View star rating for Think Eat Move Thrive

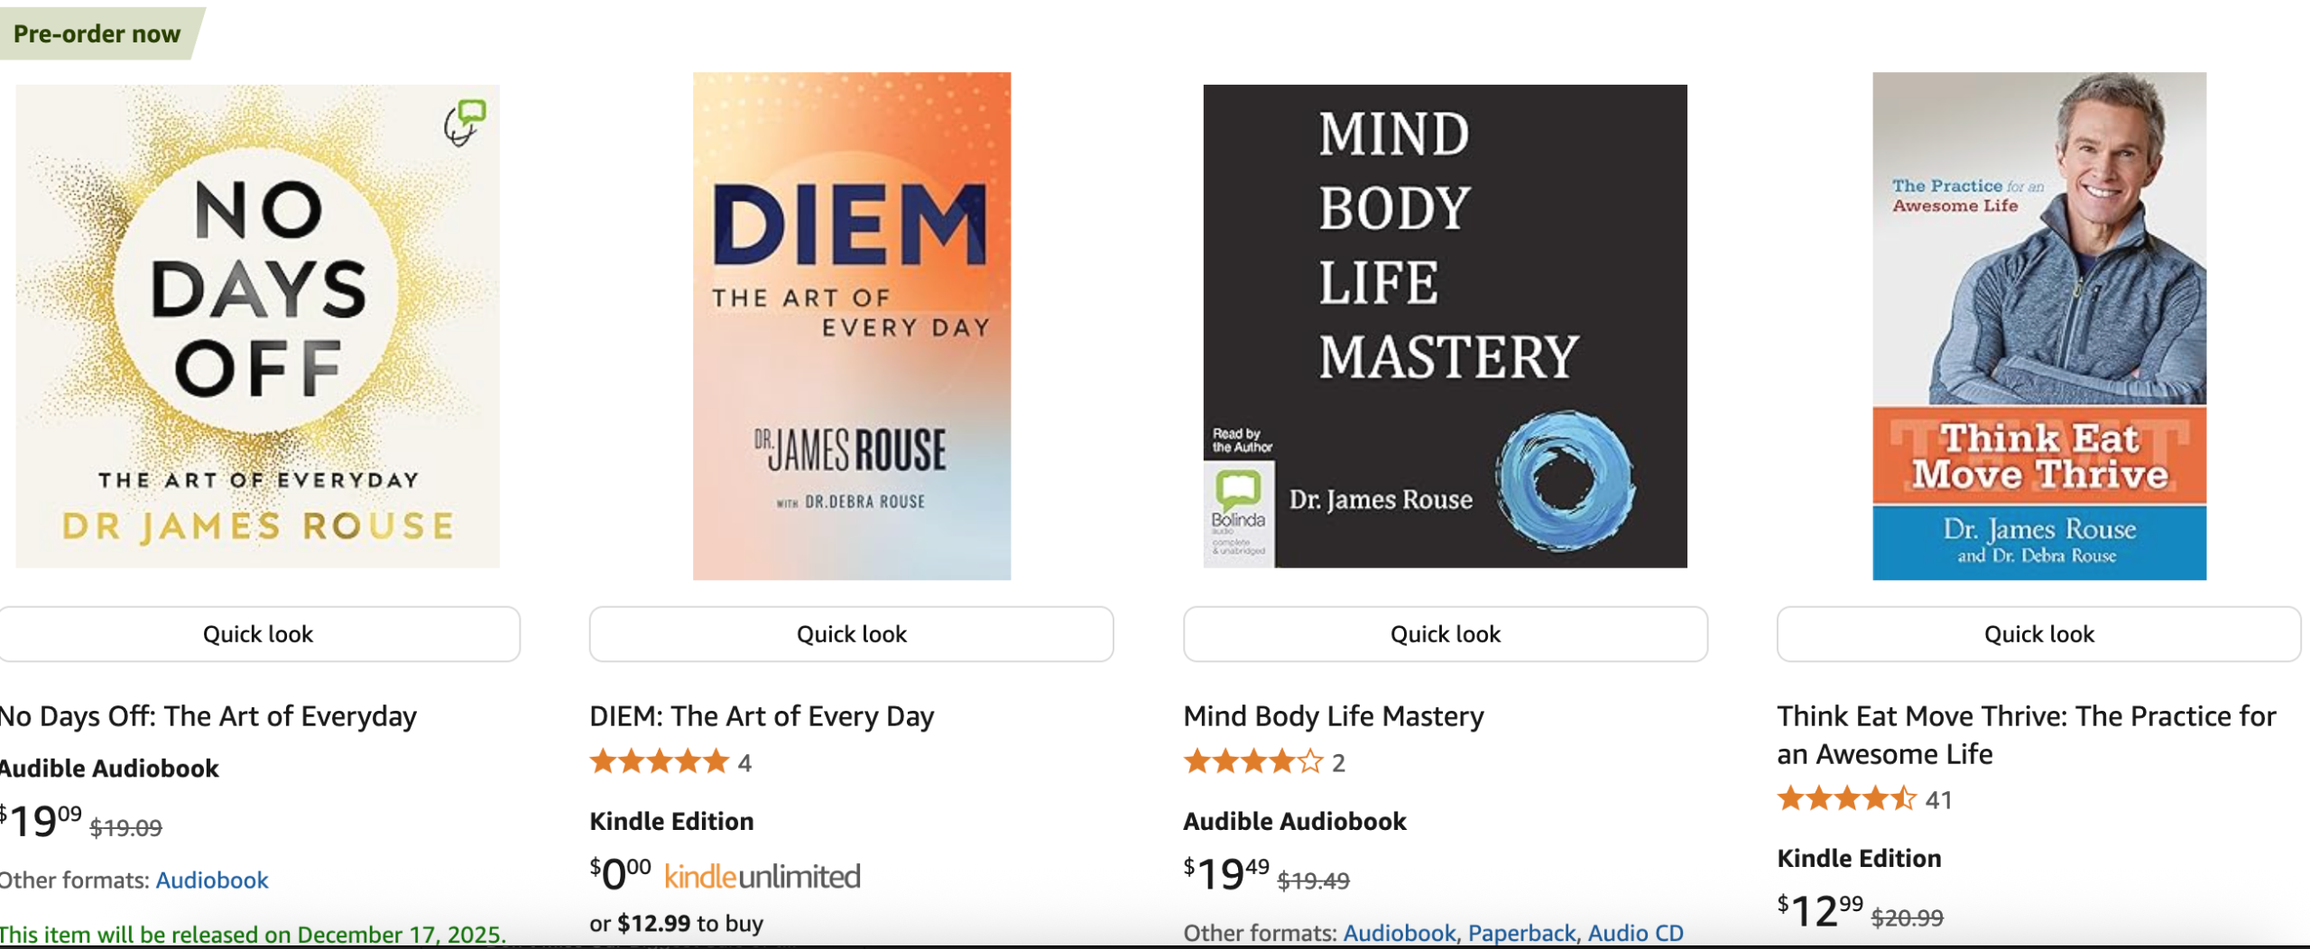[x=1846, y=799]
